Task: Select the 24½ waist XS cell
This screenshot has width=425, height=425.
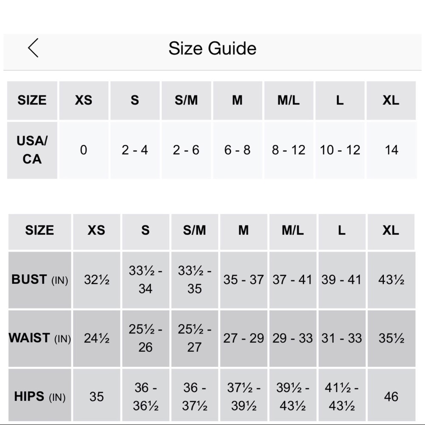Action: pyautogui.click(x=96, y=338)
